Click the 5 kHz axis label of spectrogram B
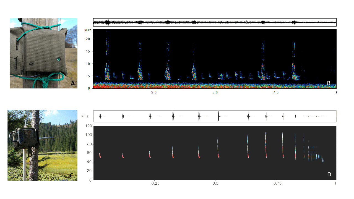The height and width of the screenshot is (199, 354). [89, 76]
